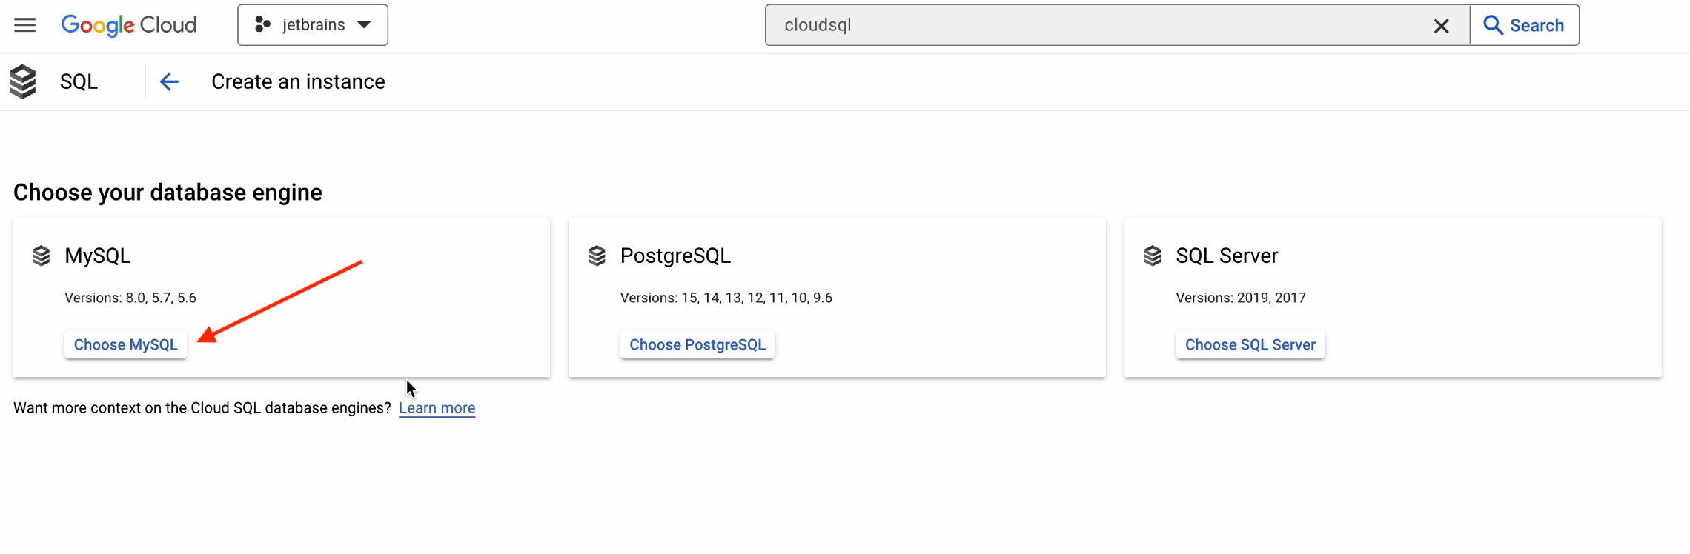
Task: Click the PostgreSQL card database icon
Action: pos(597,256)
